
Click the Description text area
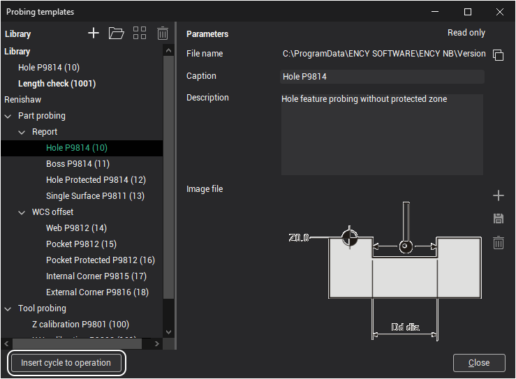tap(382, 134)
